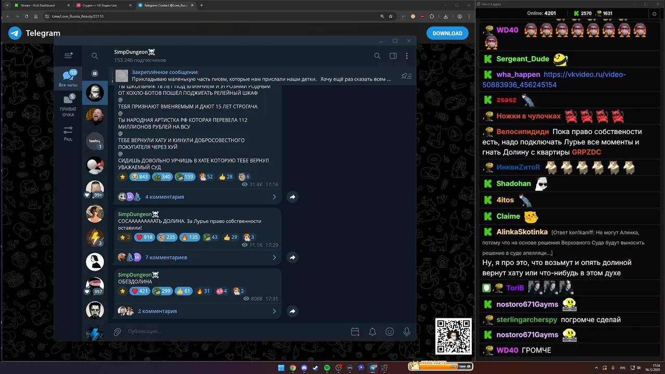The height and width of the screenshot is (374, 665).
Task: Open the 'Все чаты' folder
Action: coord(68,78)
